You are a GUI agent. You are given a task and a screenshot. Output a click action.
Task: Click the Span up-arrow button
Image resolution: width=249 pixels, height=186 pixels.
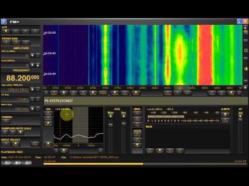coord(38,89)
